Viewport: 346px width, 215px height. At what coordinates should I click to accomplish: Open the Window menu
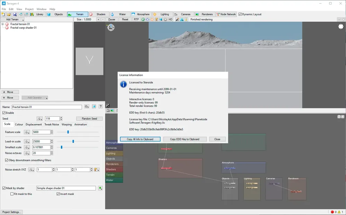pos(42,9)
